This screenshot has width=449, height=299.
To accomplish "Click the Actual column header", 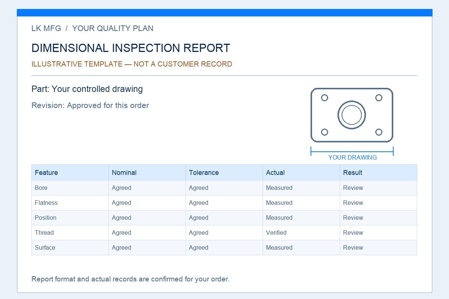I will coord(301,173).
